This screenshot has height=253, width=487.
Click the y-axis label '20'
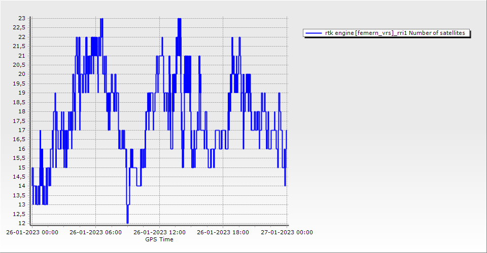(22, 74)
